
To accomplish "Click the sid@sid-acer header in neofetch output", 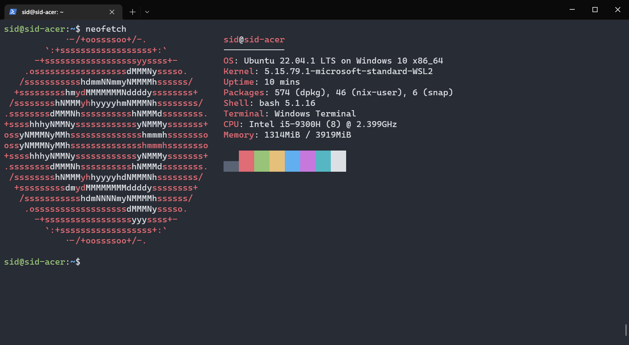I will [254, 40].
